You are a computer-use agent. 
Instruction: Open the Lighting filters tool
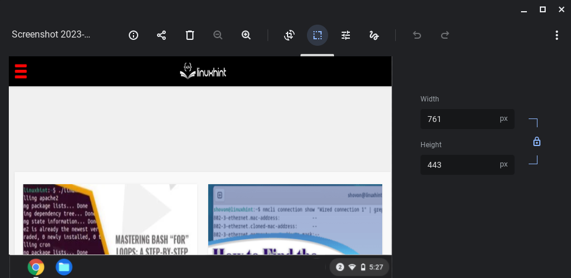[346, 35]
